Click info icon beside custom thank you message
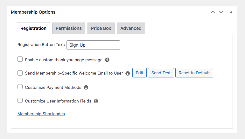 pos(107,60)
